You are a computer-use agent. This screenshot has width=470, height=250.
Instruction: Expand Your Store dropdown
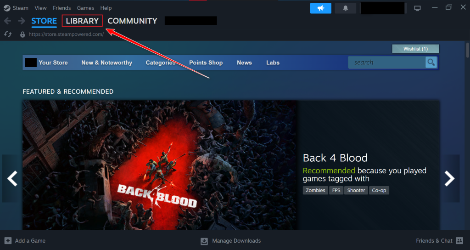[53, 62]
